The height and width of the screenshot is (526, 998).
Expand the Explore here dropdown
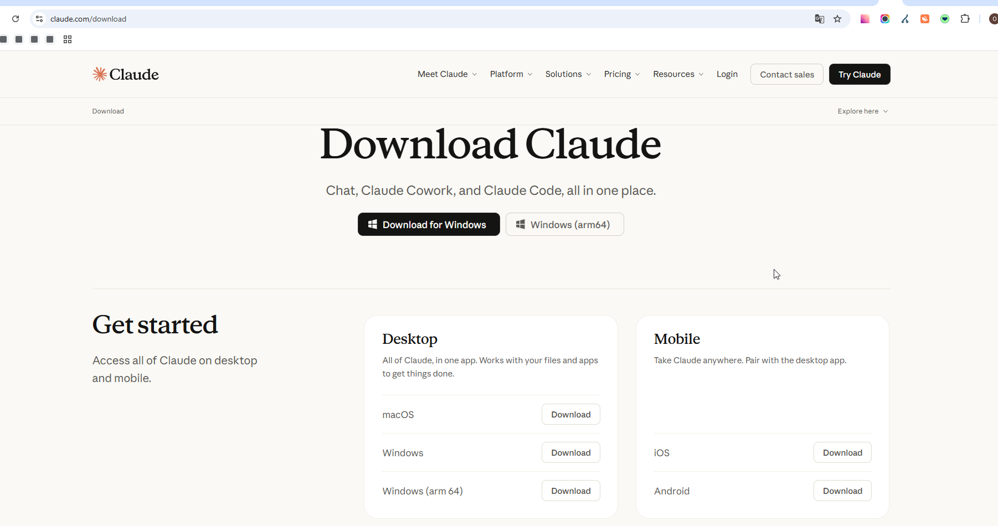(863, 111)
